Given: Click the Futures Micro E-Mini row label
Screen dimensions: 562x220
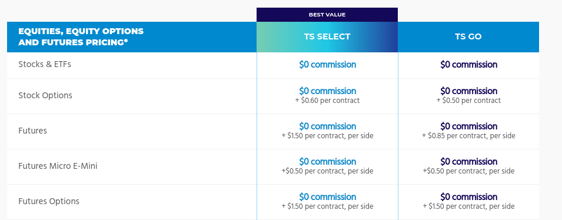Looking at the screenshot, I should coord(58,166).
